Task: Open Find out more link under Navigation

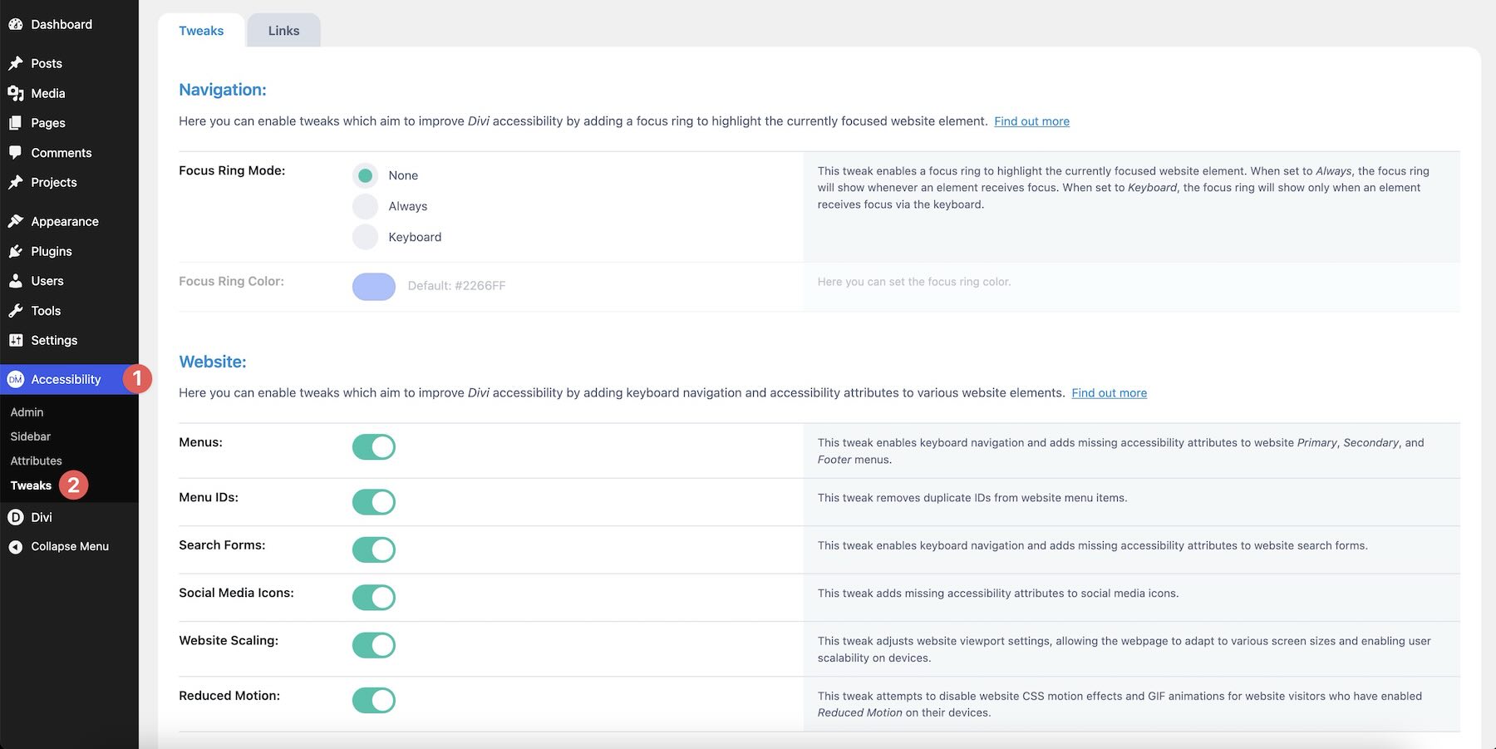Action: pyautogui.click(x=1031, y=121)
